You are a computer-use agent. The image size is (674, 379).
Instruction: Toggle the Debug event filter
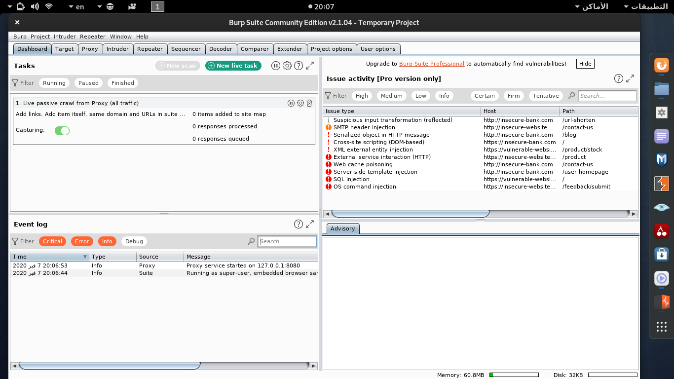coord(134,241)
